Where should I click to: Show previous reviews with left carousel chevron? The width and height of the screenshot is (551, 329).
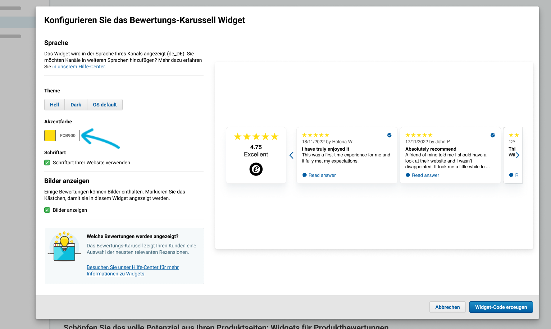point(291,155)
